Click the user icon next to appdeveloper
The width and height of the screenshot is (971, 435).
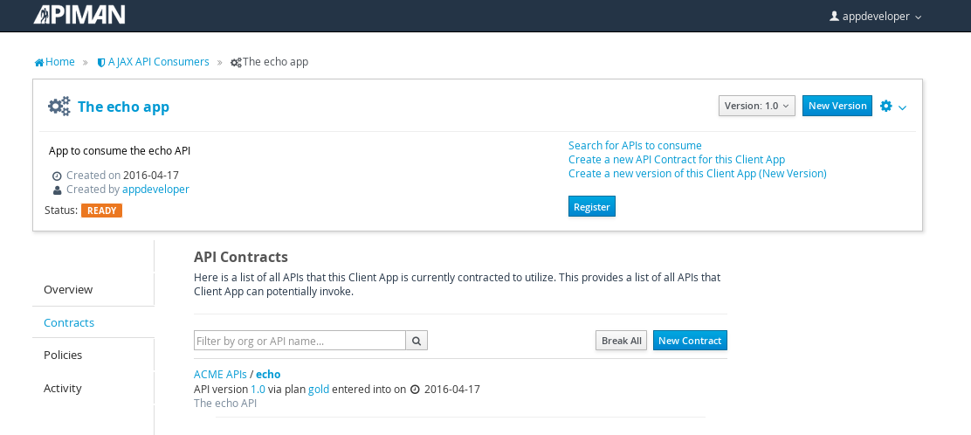point(834,16)
